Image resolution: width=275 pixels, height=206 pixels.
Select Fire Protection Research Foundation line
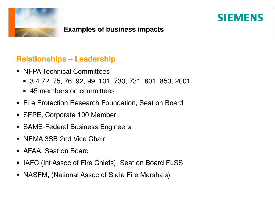coord(103,103)
